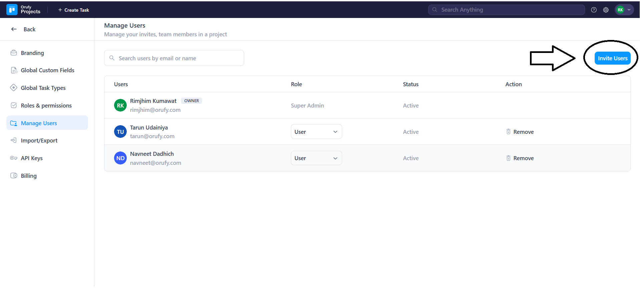The height and width of the screenshot is (290, 640).
Task: Click the Branding sidebar icon
Action: (14, 53)
